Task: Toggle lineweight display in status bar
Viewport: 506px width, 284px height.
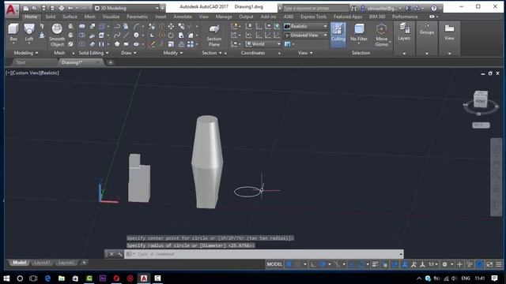Action: pyautogui.click(x=375, y=264)
